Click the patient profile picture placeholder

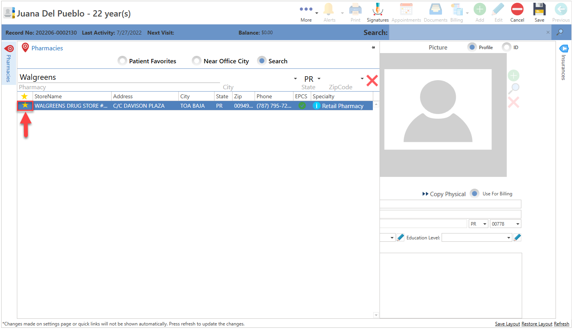(438, 109)
